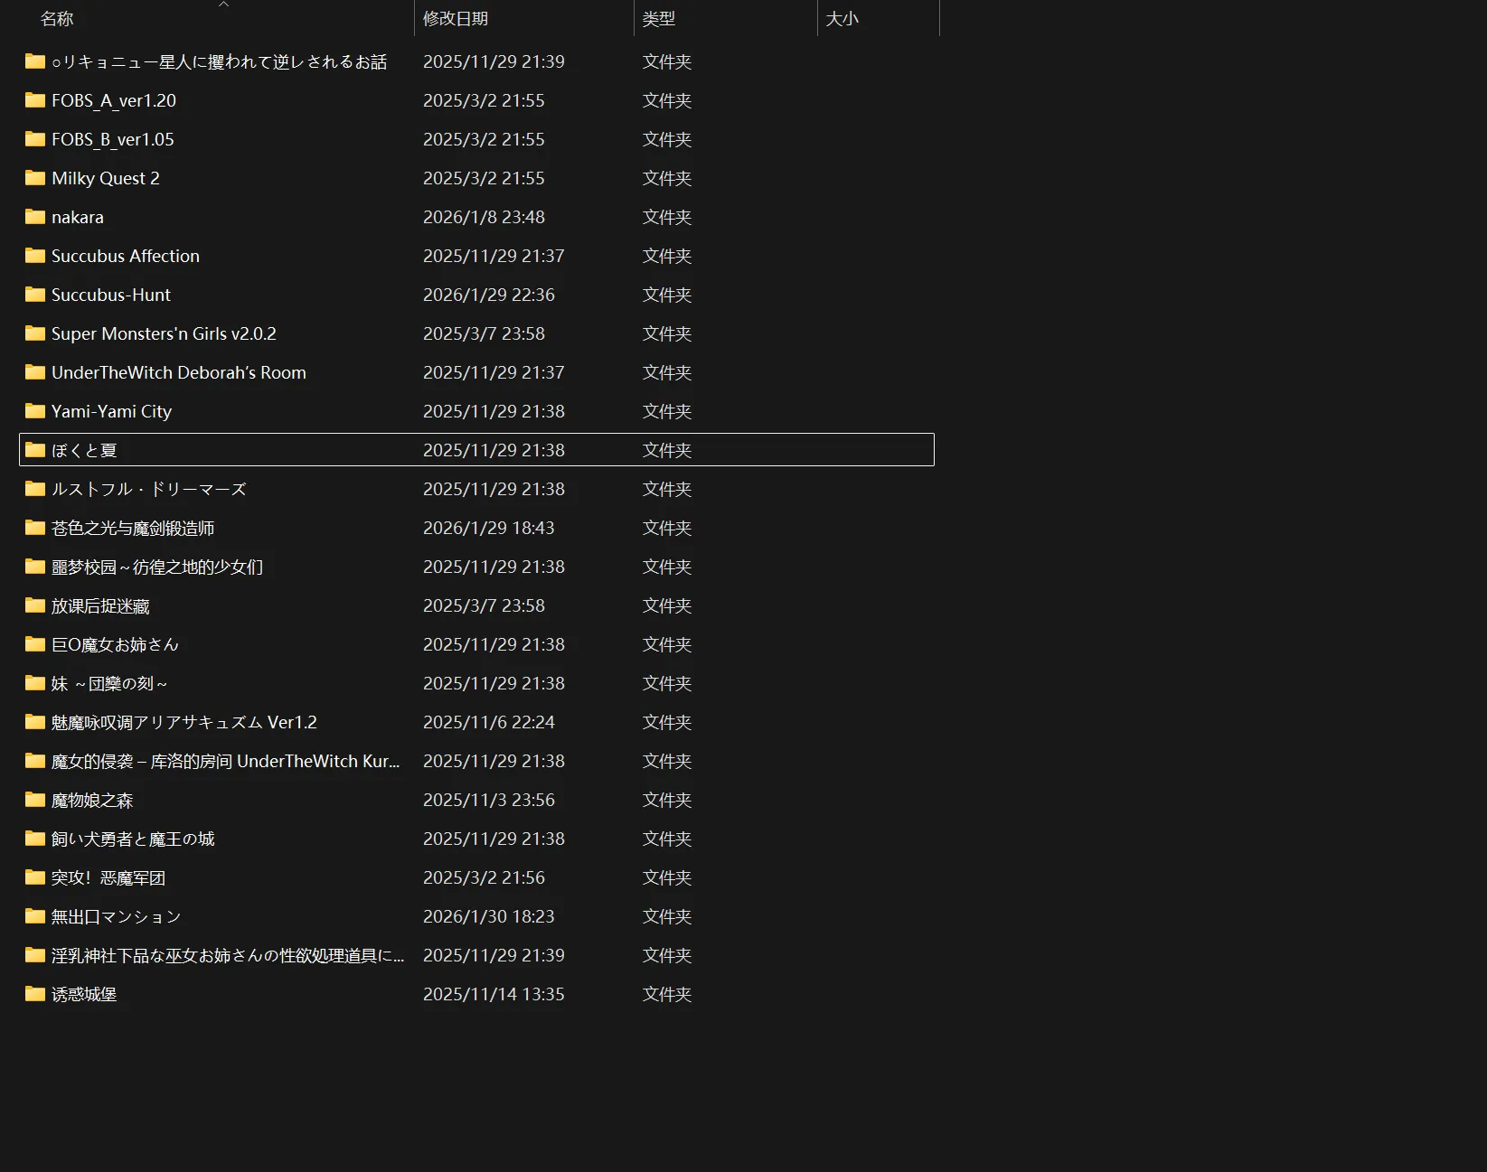The height and width of the screenshot is (1172, 1487).
Task: Sort by the 修改日期 column header
Action: (456, 19)
